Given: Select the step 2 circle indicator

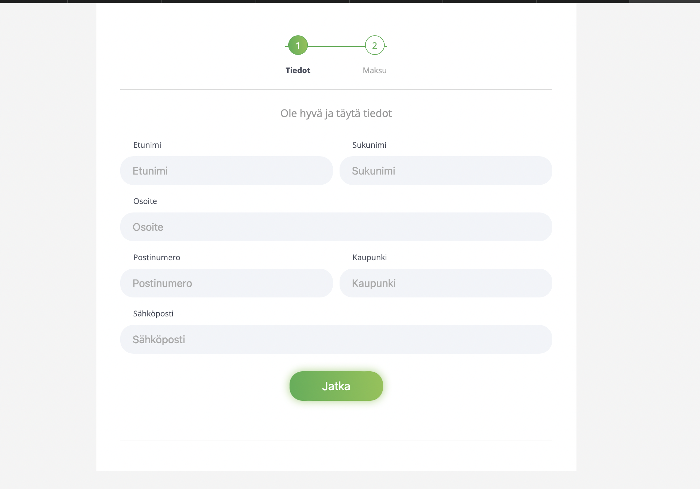Looking at the screenshot, I should [375, 45].
